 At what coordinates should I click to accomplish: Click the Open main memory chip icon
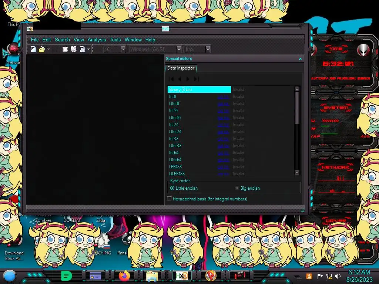65,49
